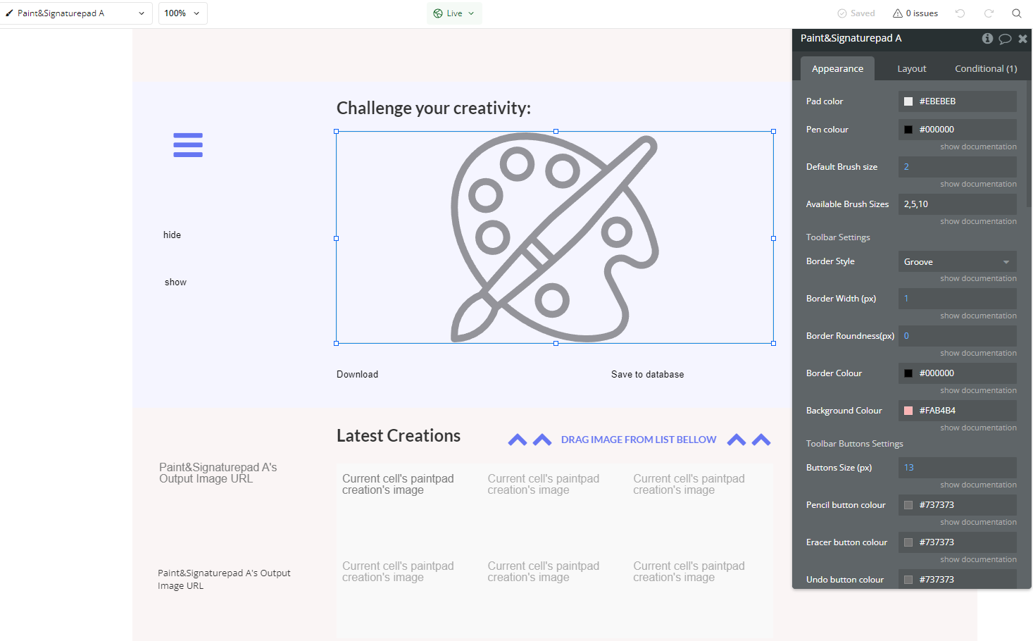Click the Download text button

(357, 375)
